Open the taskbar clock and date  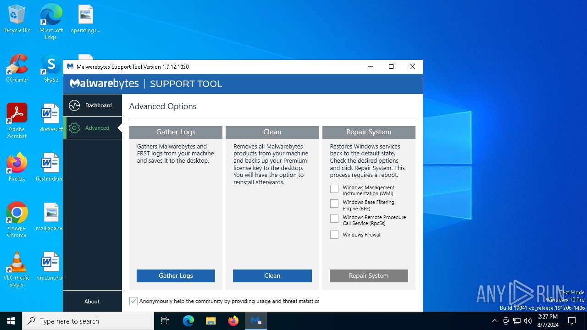point(548,321)
